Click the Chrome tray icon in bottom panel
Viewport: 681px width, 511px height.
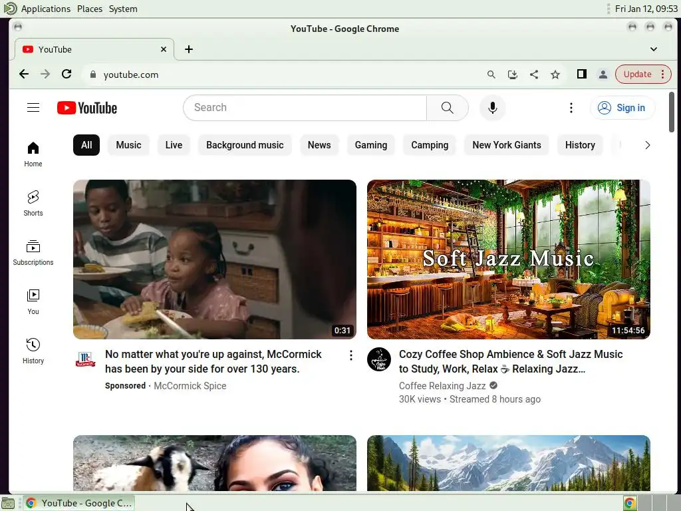point(630,503)
